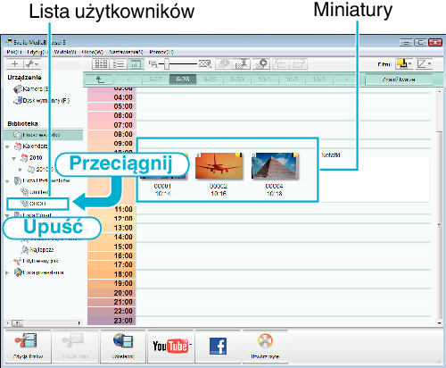The height and width of the screenshot is (368, 446).
Task: Open the Plik menu
Action: click(14, 52)
